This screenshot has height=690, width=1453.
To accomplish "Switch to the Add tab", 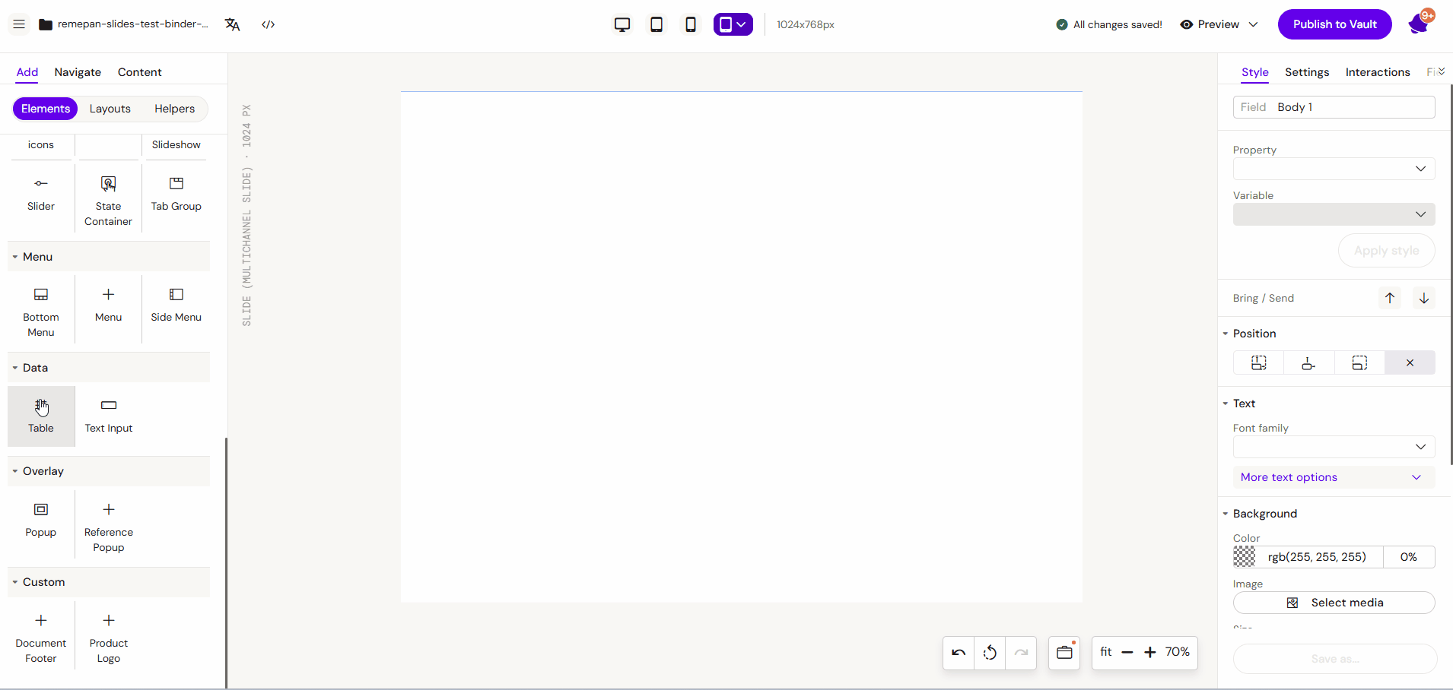I will (x=27, y=72).
